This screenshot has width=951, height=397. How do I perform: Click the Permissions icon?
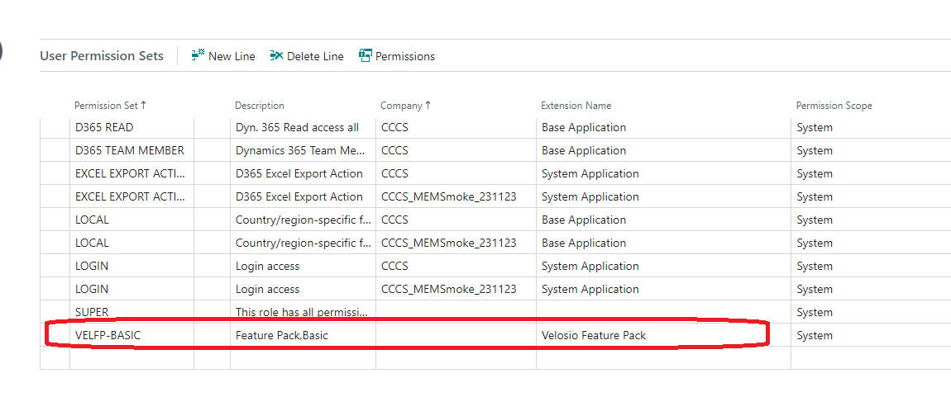point(366,55)
